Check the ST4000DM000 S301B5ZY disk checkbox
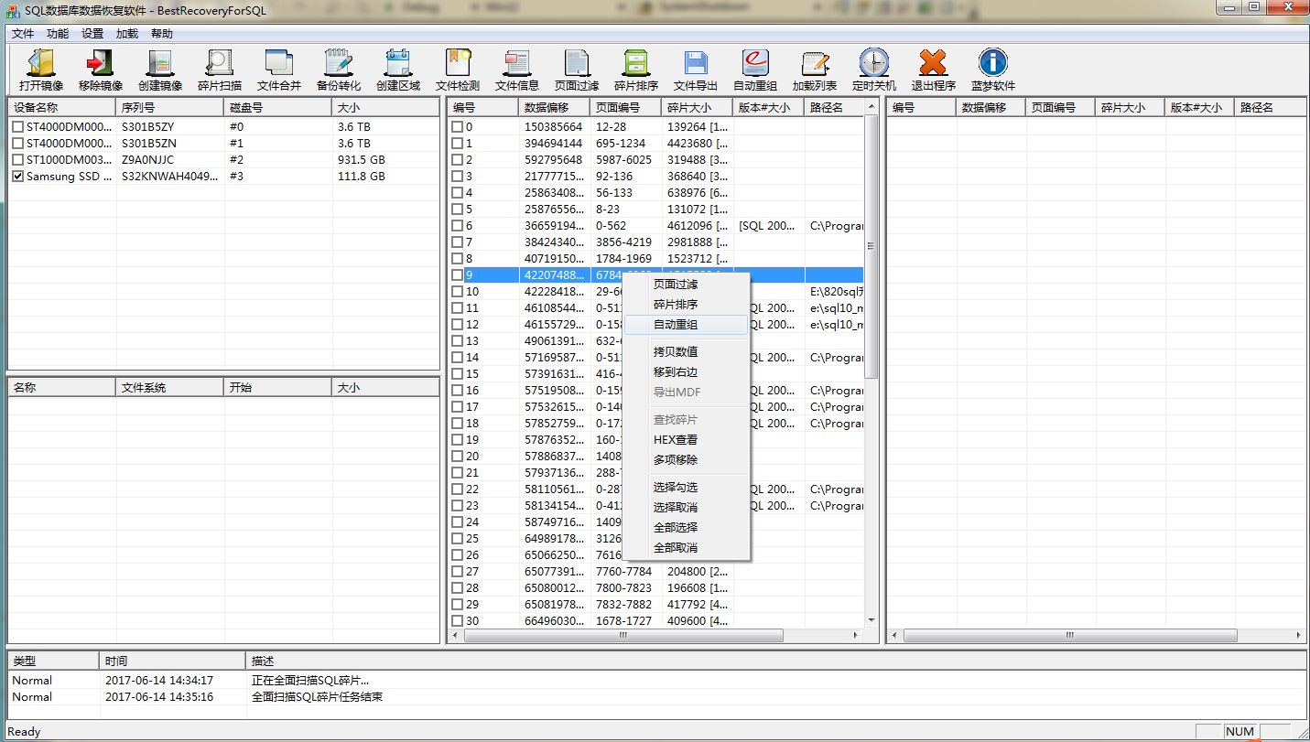This screenshot has width=1310, height=742. (x=18, y=127)
